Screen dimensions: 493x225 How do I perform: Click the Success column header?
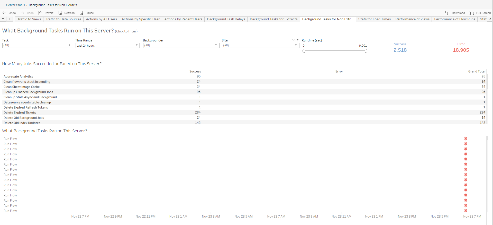pos(195,71)
